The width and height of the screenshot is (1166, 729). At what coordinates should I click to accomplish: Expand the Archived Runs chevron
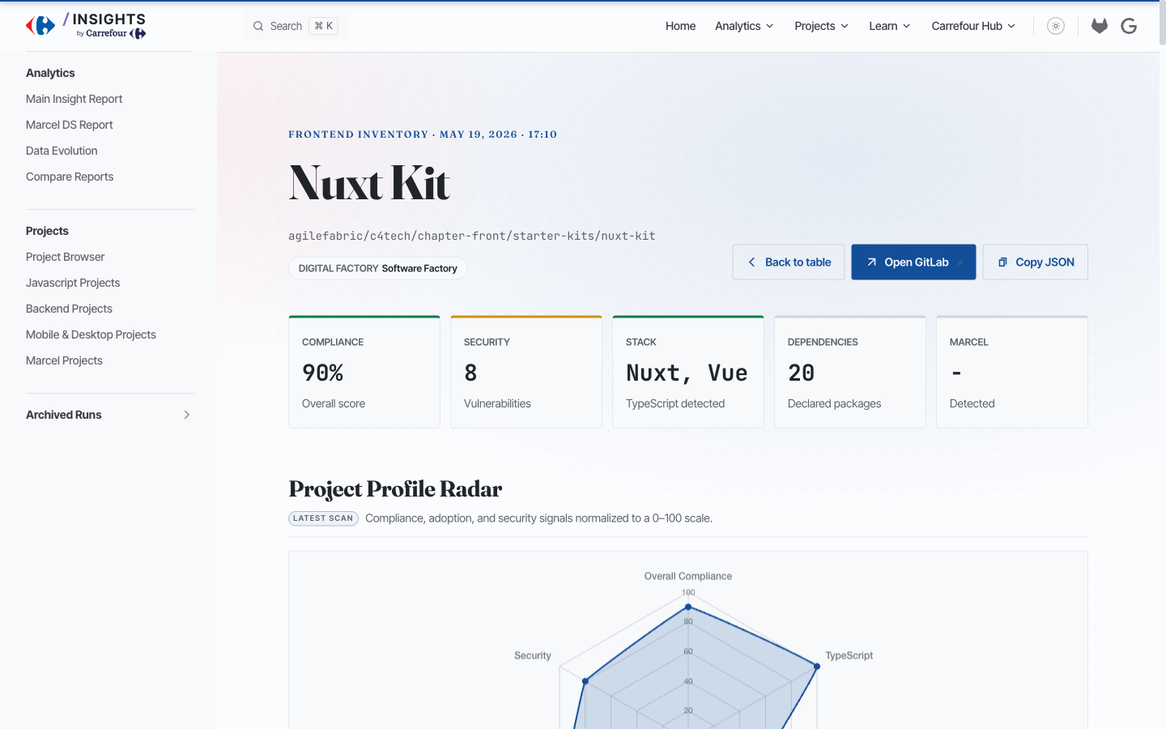pyautogui.click(x=187, y=415)
